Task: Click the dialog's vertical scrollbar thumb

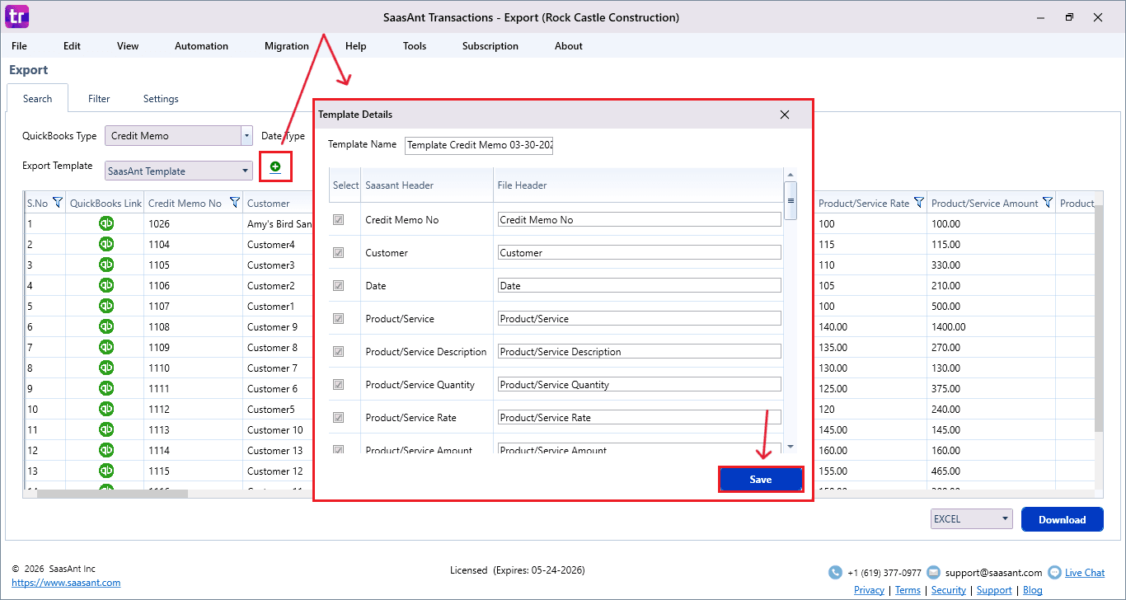Action: tap(791, 200)
